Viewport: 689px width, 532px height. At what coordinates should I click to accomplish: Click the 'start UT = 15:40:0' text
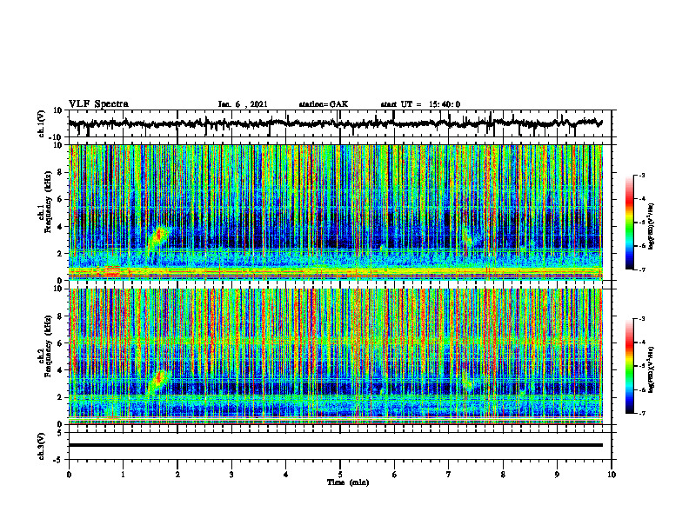point(420,104)
